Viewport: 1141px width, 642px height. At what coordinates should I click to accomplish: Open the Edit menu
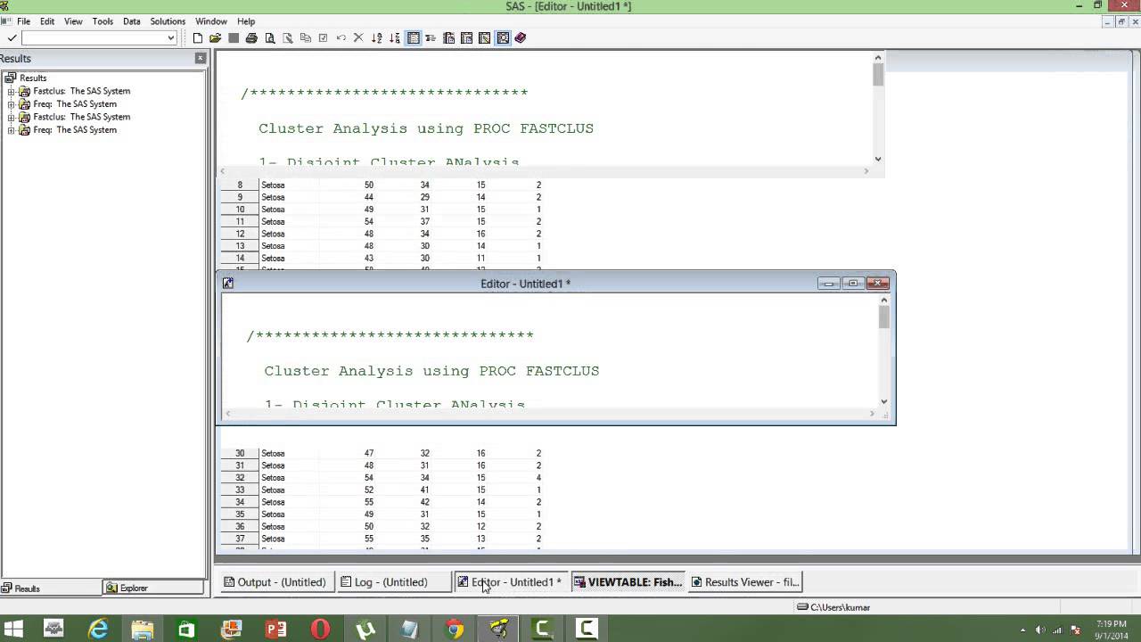point(47,21)
